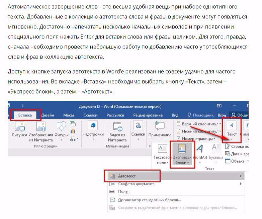Viewport: 262px width, 219px height.
Task: Switch to the Вставка ribbon tab
Action: [x=25, y=115]
